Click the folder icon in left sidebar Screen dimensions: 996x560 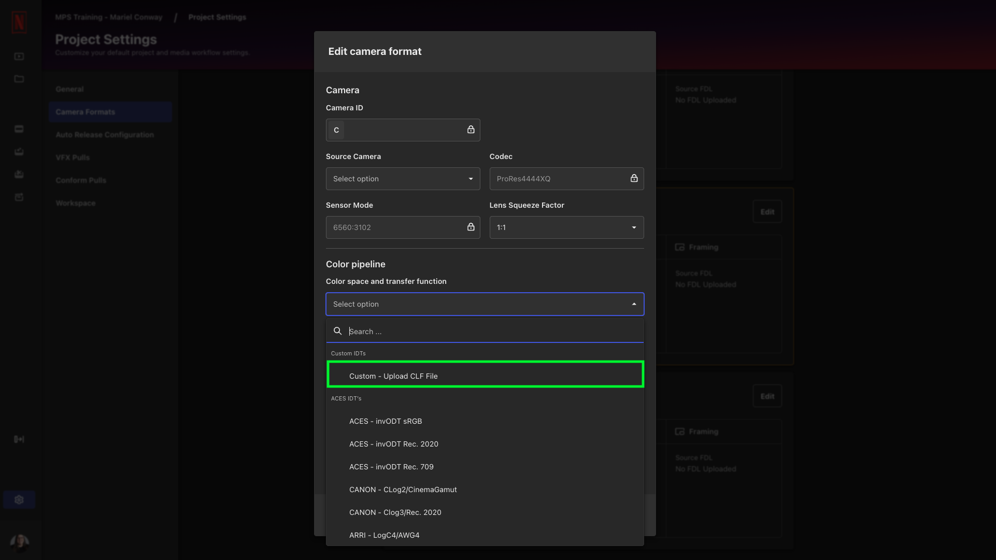19,79
